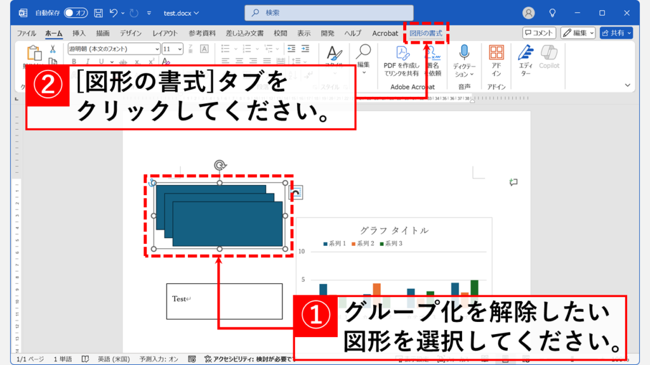Open the ディクテーション microphone button

click(x=464, y=61)
